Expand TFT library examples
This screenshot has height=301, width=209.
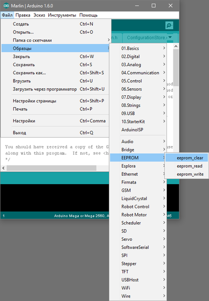138,271
